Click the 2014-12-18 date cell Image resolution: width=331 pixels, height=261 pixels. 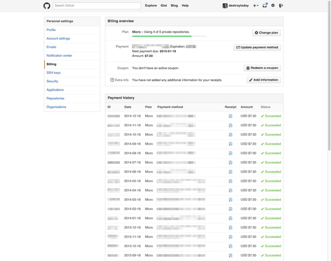132,116
